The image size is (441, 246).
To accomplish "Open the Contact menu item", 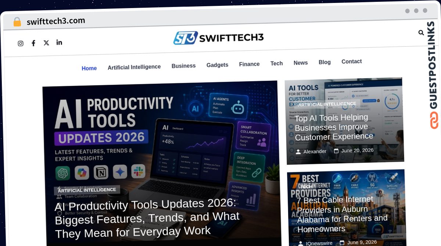I will pos(352,62).
